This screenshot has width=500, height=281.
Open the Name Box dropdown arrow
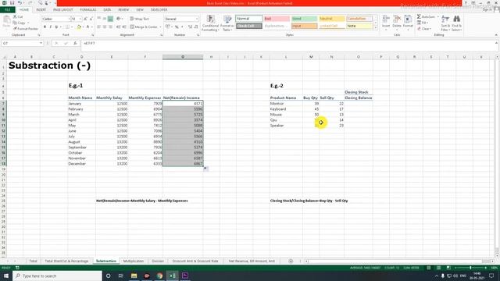click(41, 43)
